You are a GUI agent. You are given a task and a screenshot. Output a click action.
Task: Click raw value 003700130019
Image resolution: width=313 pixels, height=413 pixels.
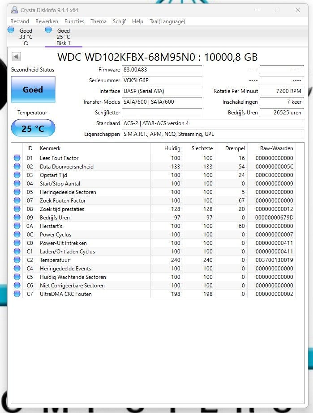[x=274, y=260]
